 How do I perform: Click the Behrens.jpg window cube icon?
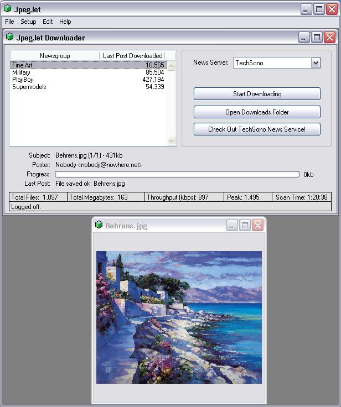[x=99, y=225]
